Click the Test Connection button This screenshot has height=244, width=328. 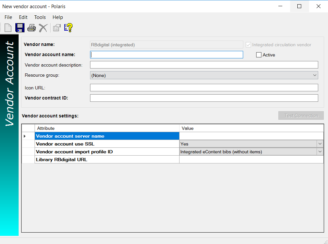pyautogui.click(x=301, y=116)
